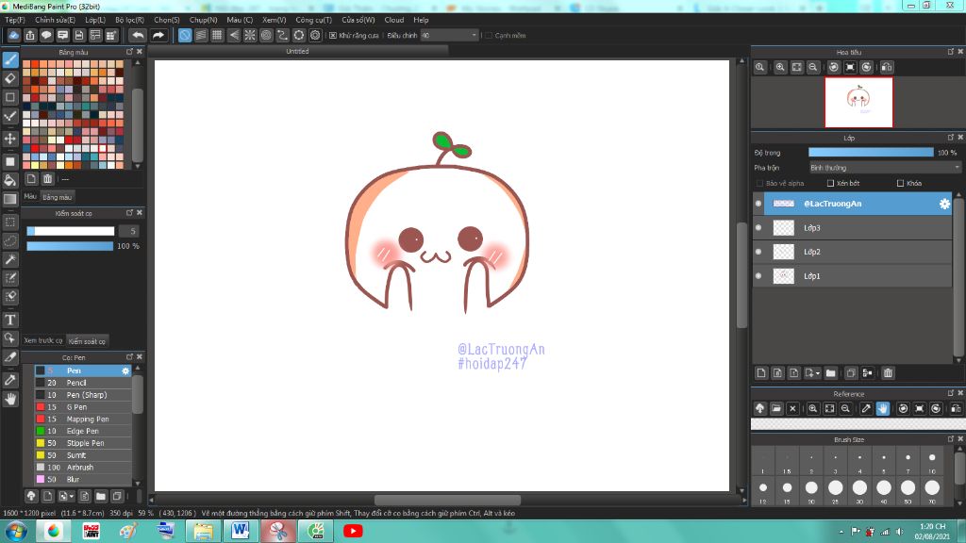Enable concentric circle snap
The height and width of the screenshot is (543, 966).
pos(266,35)
